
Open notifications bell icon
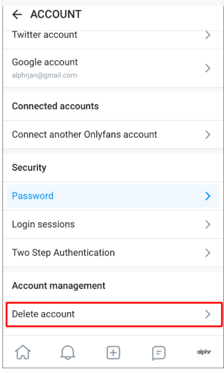(67, 352)
